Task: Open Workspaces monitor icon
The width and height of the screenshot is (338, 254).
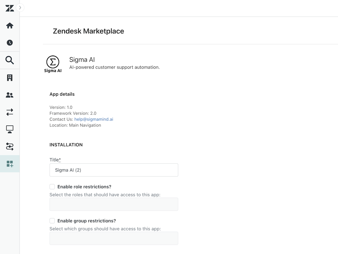Action: [x=10, y=129]
